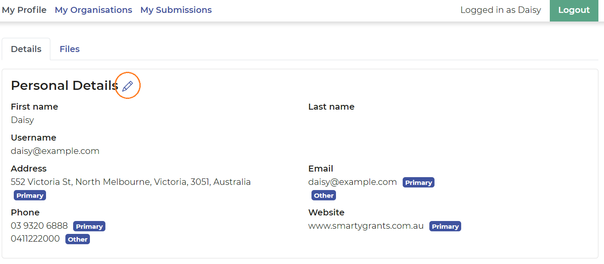Select the Details tab
This screenshot has width=604, height=264.
click(x=26, y=49)
